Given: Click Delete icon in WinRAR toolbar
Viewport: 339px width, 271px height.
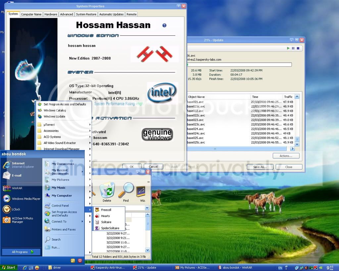Looking at the screenshot, I should [x=107, y=192].
